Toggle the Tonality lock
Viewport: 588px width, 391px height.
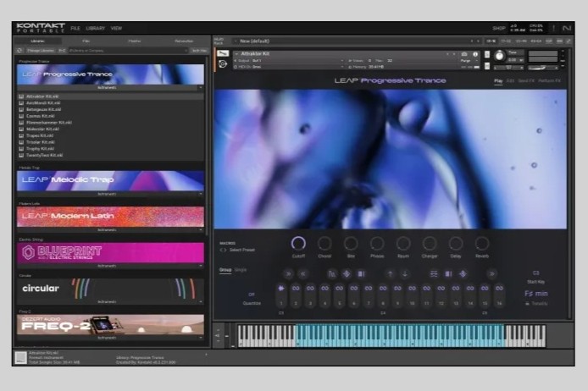pos(527,303)
